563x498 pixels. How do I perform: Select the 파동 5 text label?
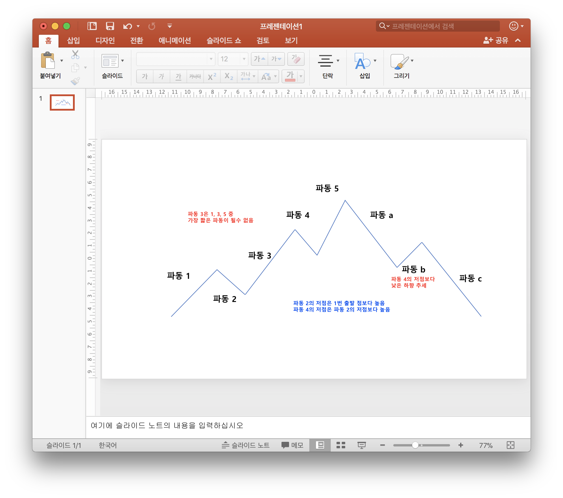[x=327, y=188]
